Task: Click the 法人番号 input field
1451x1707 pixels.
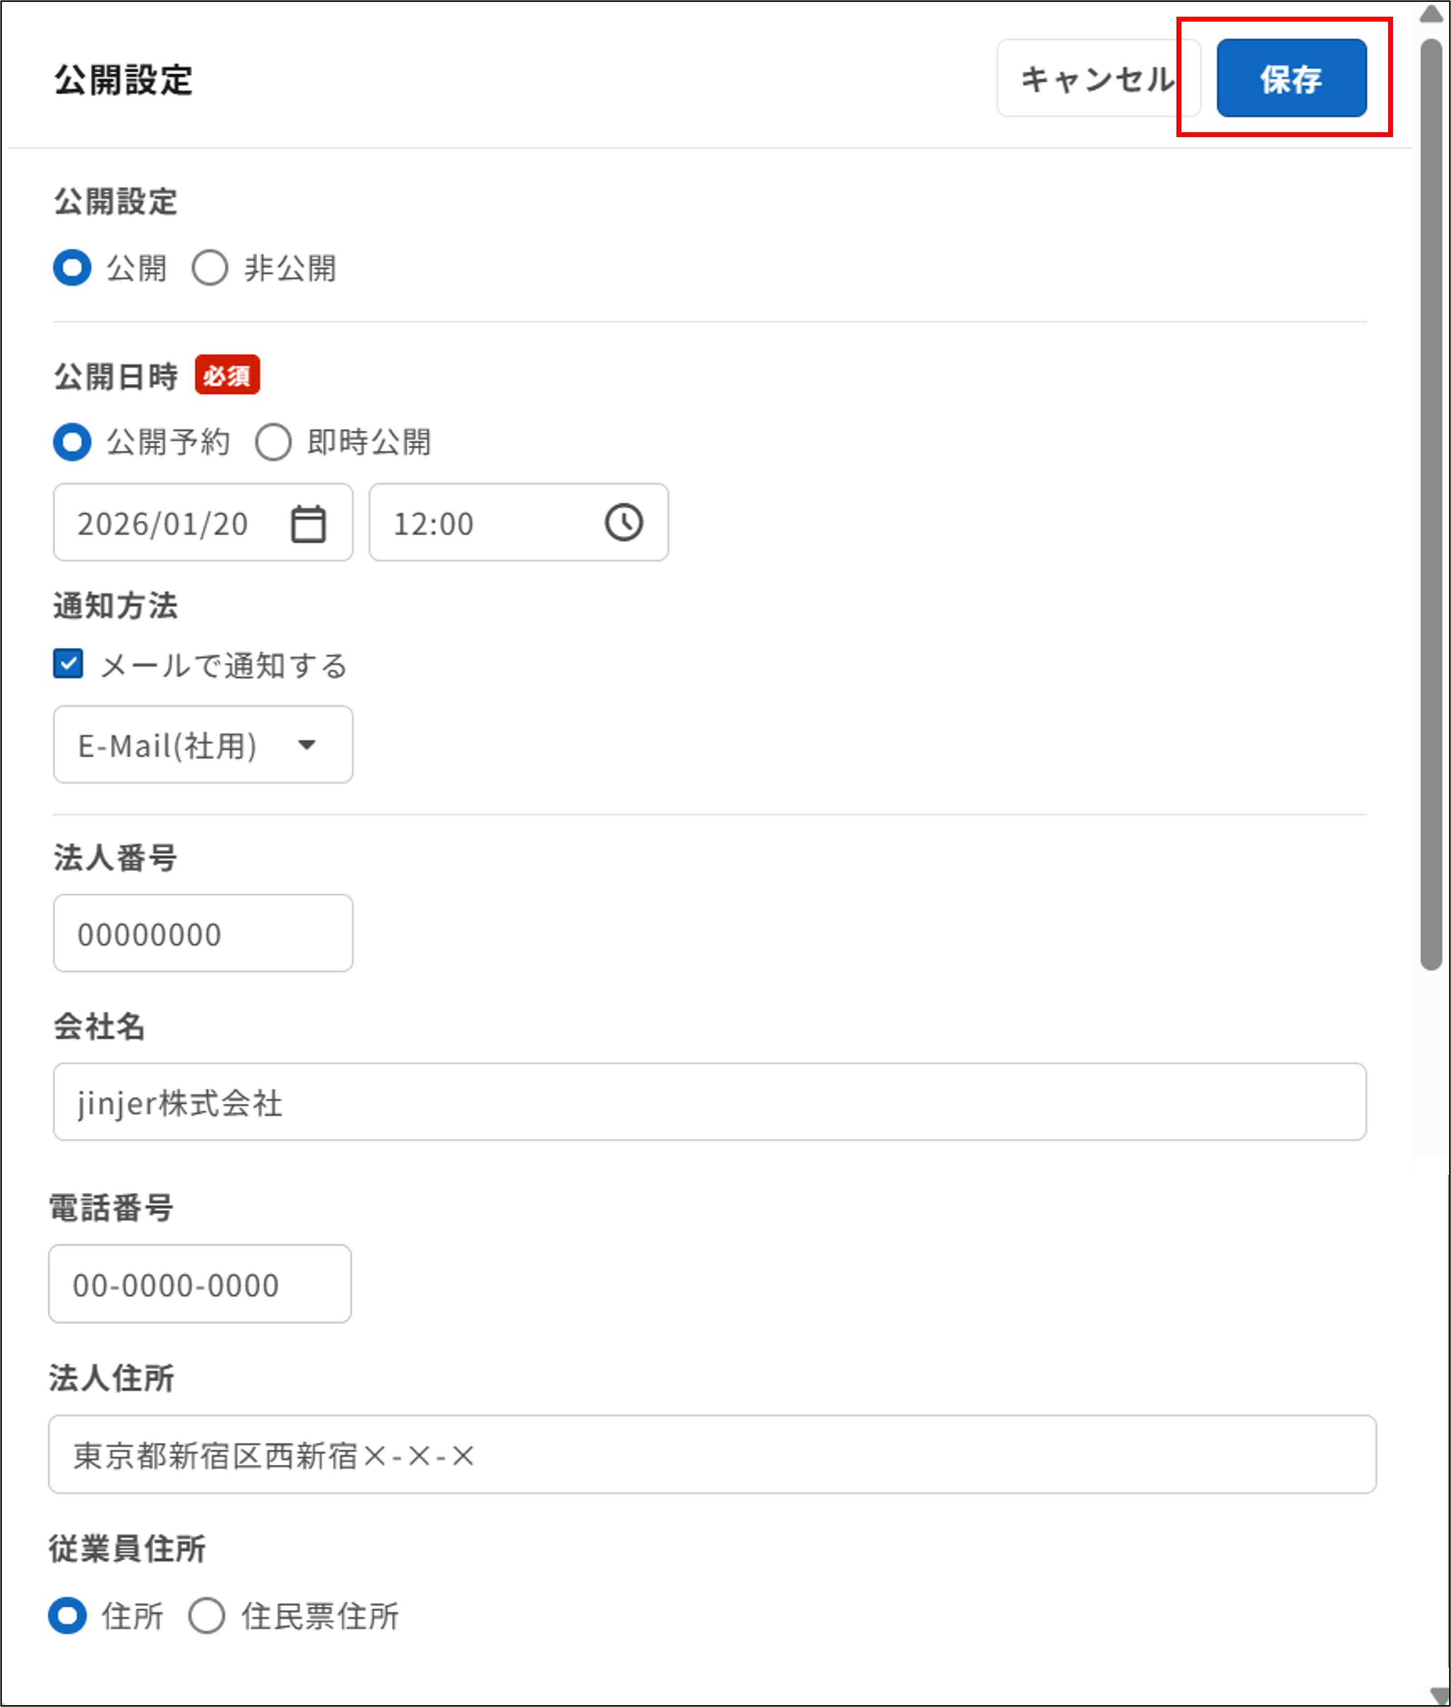Action: click(x=202, y=932)
